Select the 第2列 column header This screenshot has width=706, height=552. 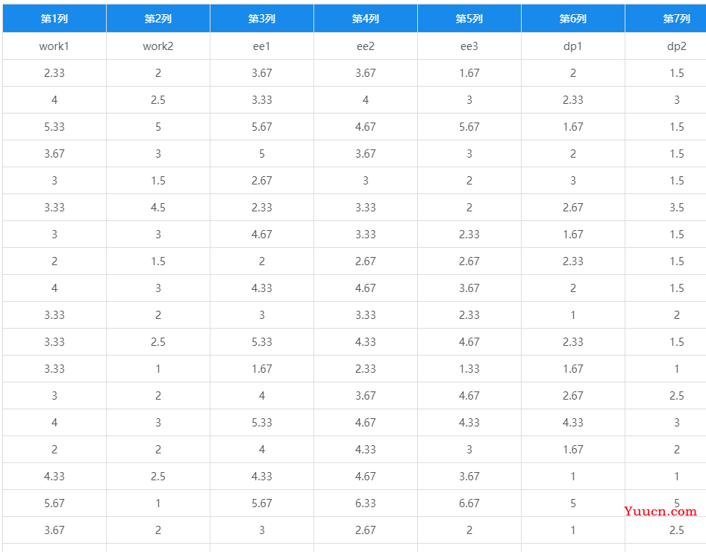[x=158, y=19]
